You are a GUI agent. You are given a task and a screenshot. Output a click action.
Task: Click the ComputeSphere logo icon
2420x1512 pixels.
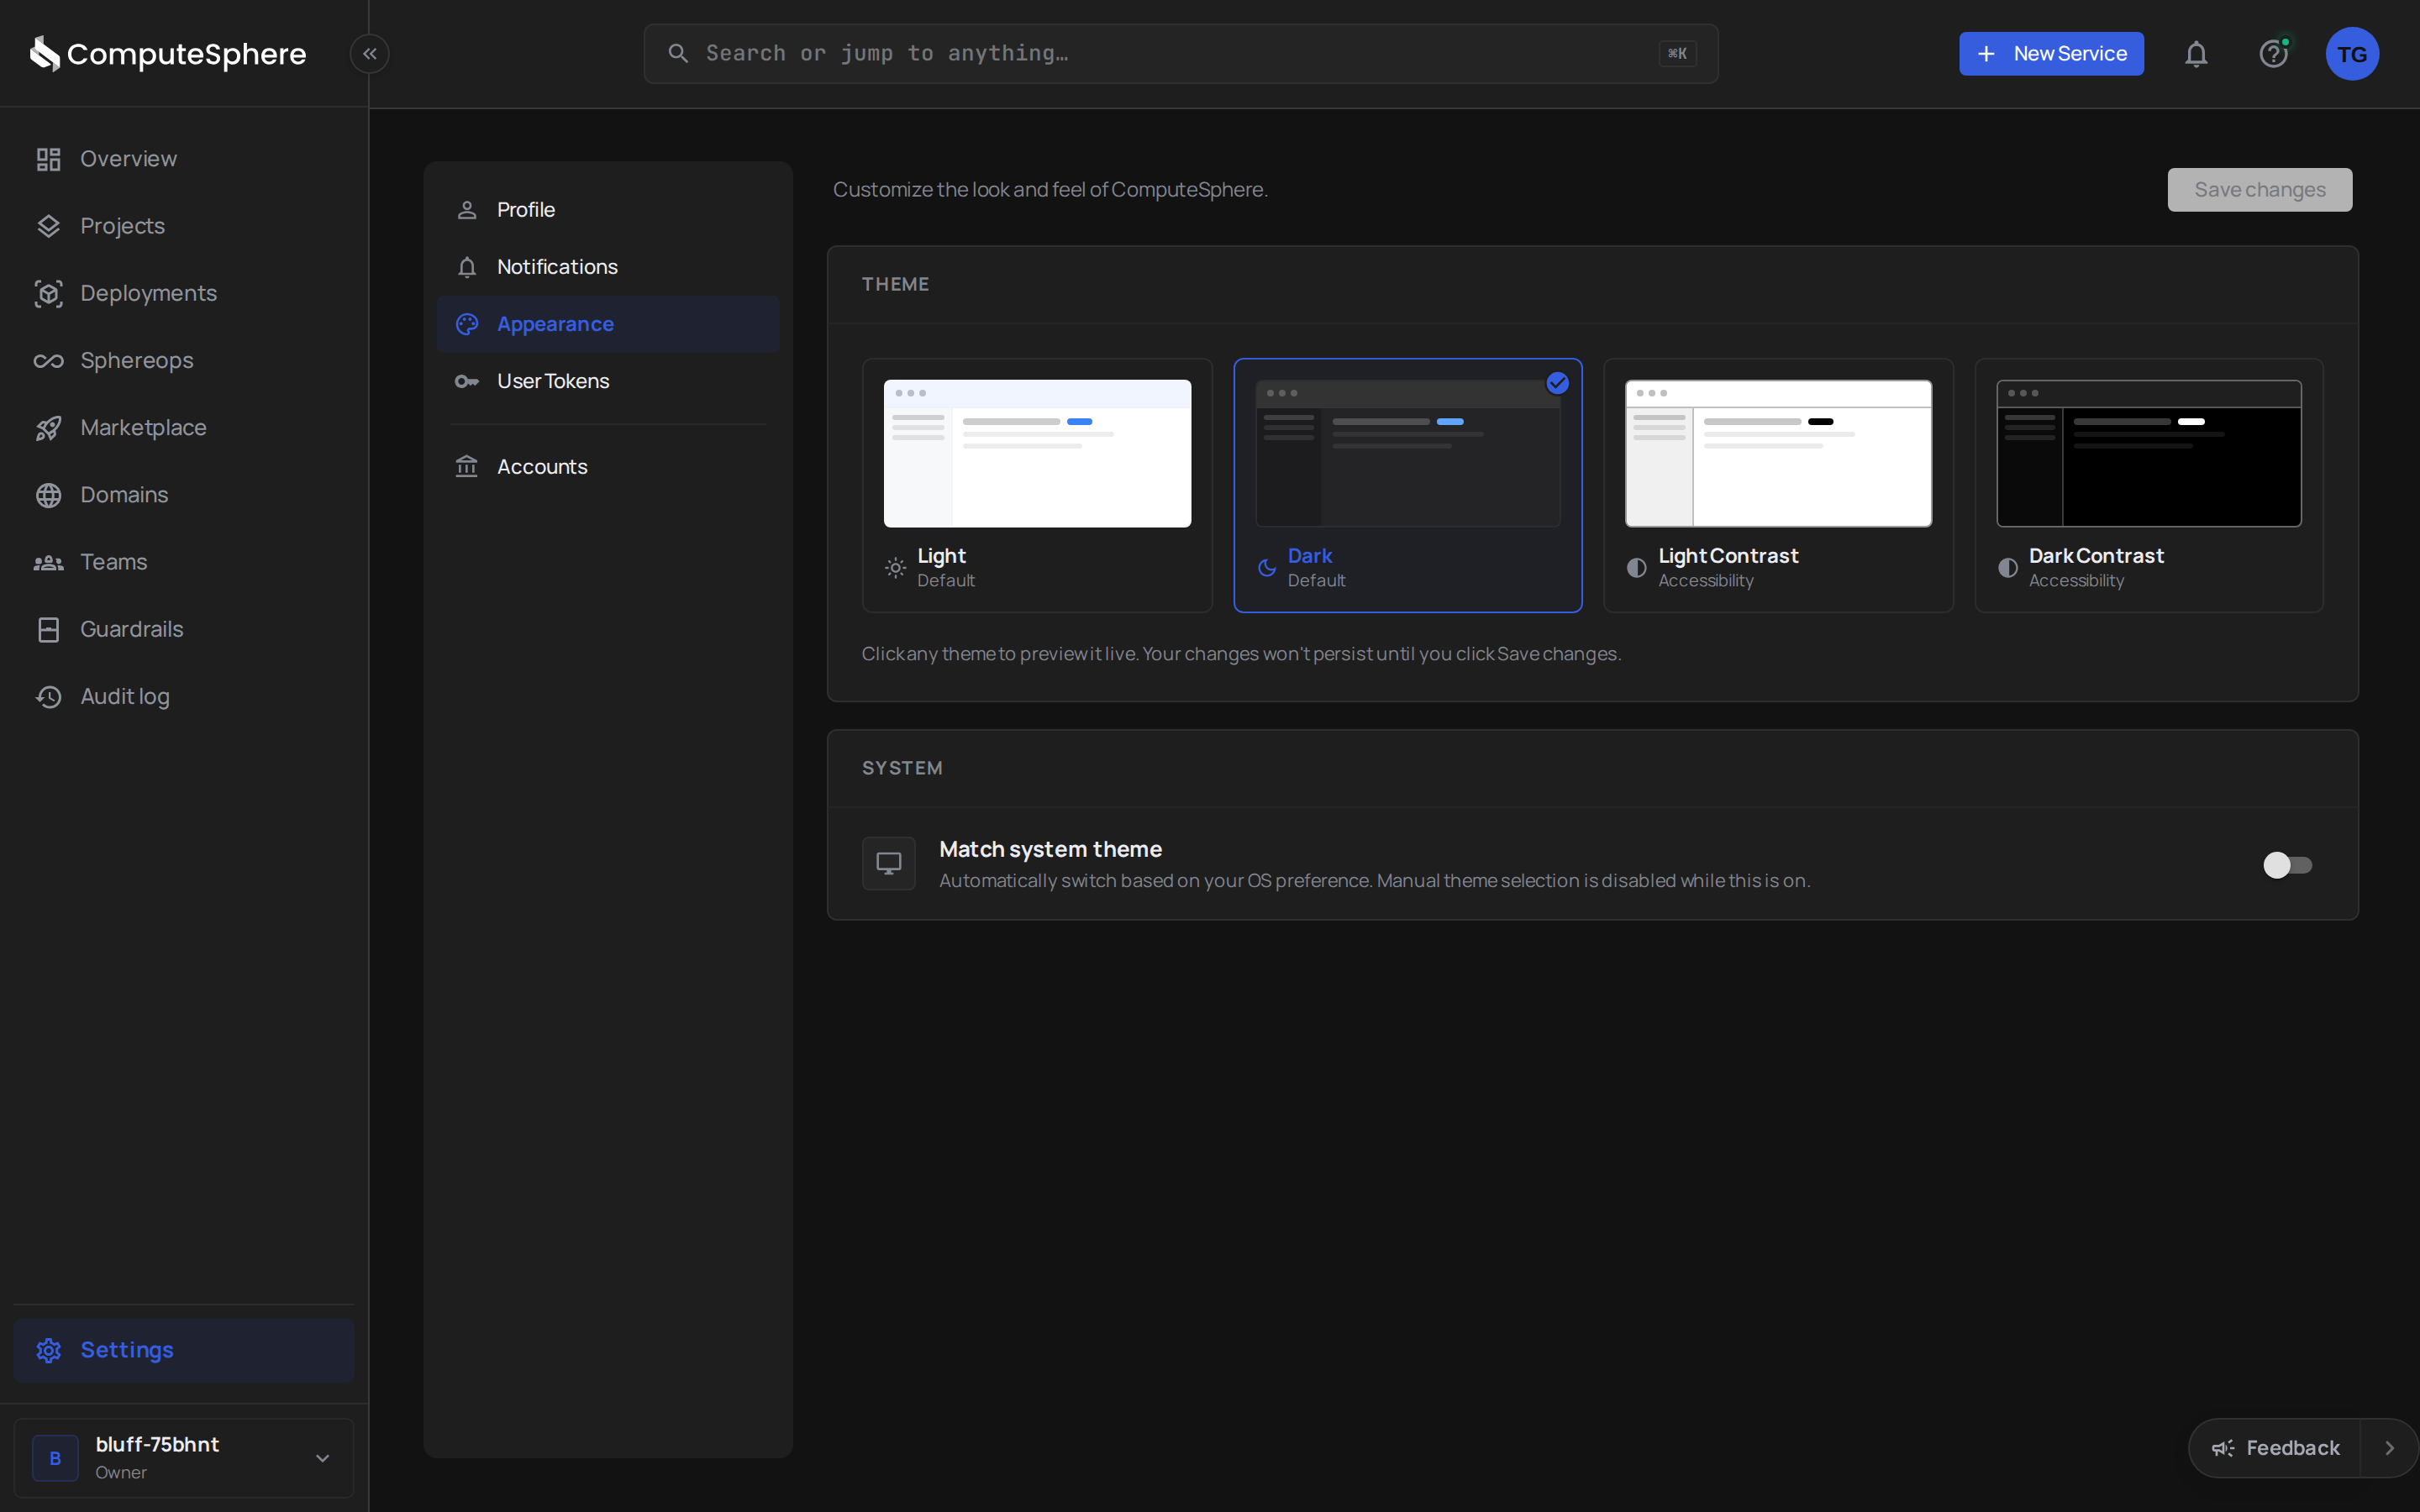coord(45,54)
